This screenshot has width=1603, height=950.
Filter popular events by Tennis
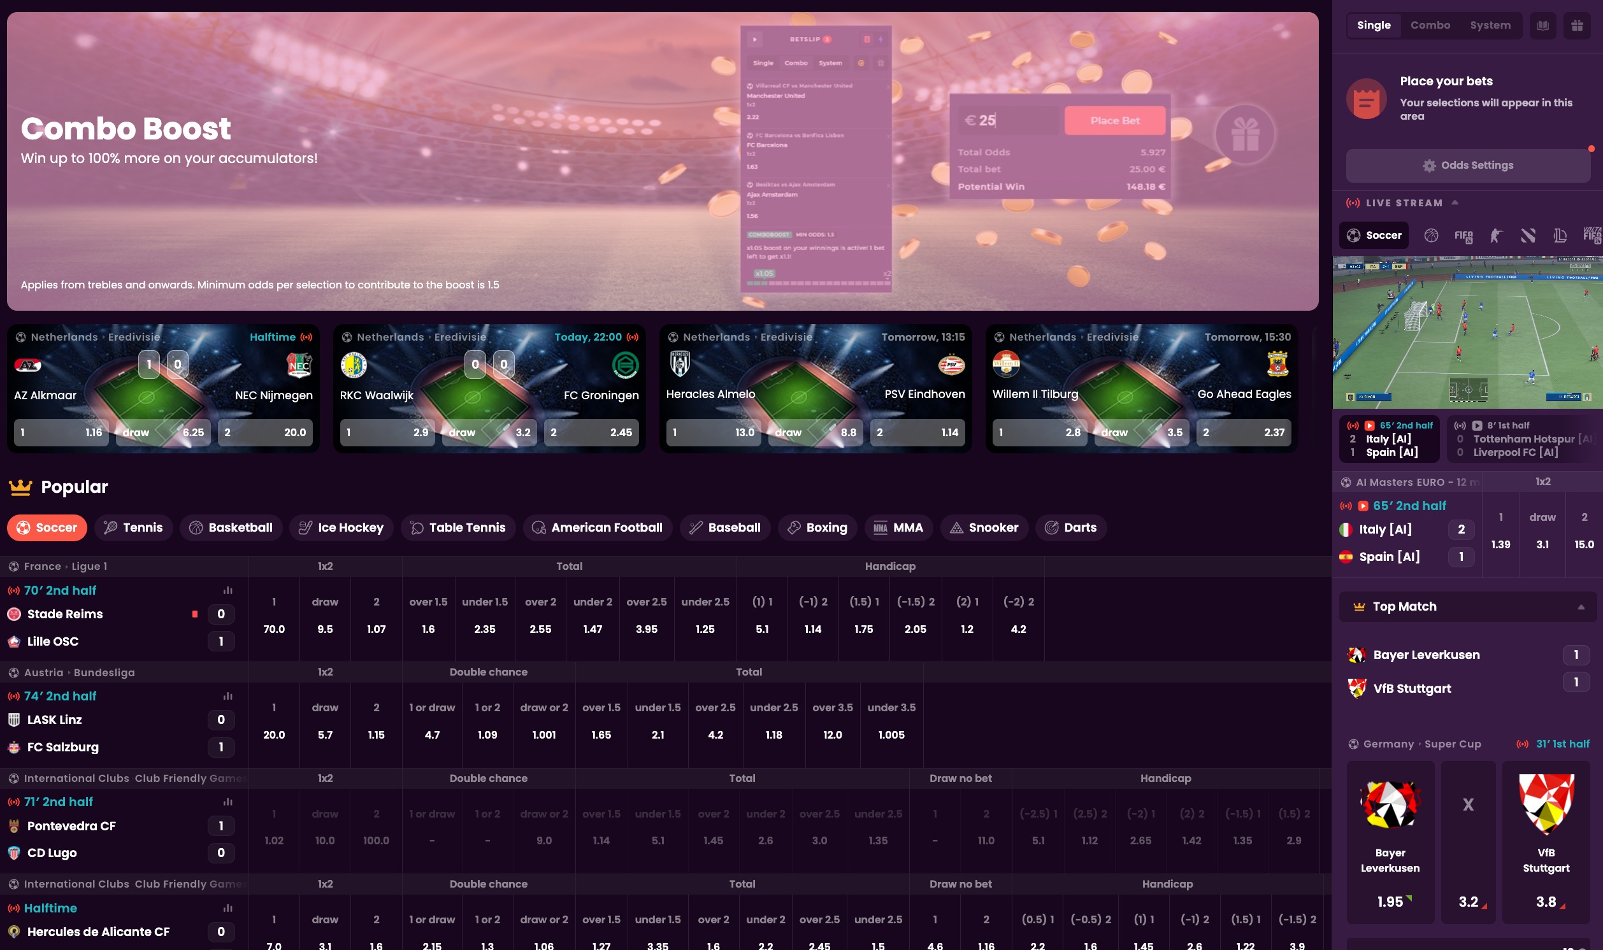(133, 528)
